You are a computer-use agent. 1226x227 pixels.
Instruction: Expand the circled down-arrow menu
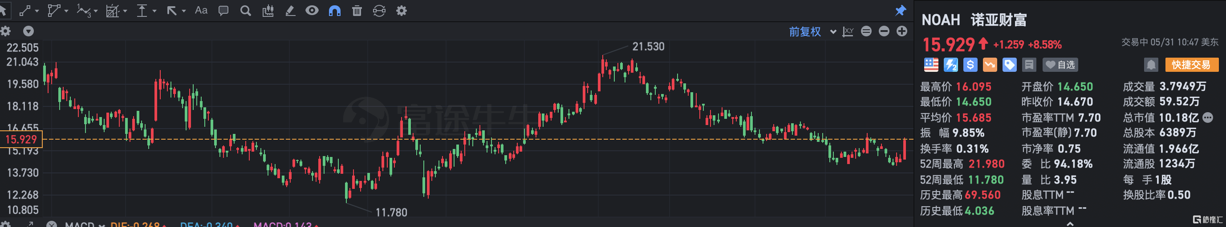[28, 31]
